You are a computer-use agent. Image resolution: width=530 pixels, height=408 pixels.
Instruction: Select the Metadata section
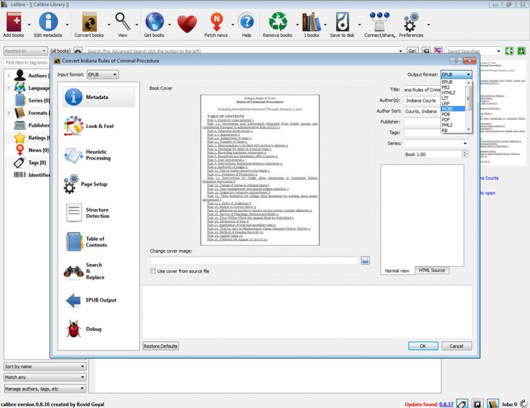pos(99,97)
